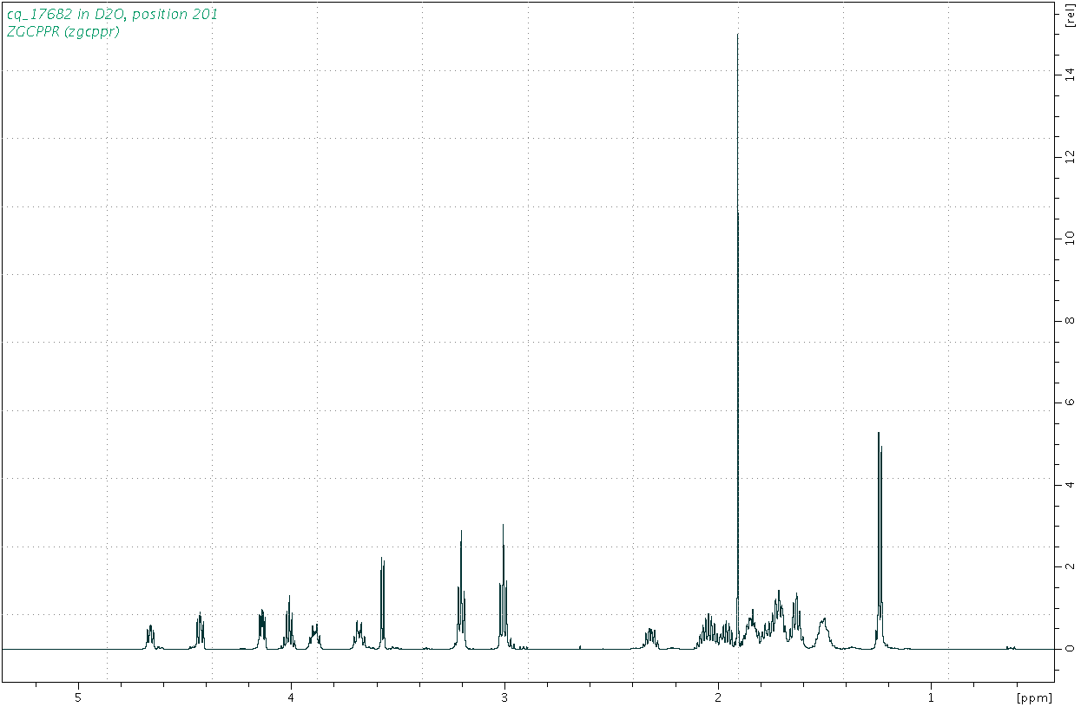
Task: Click the '3' tick label on the ppm axis
Action: click(x=504, y=697)
